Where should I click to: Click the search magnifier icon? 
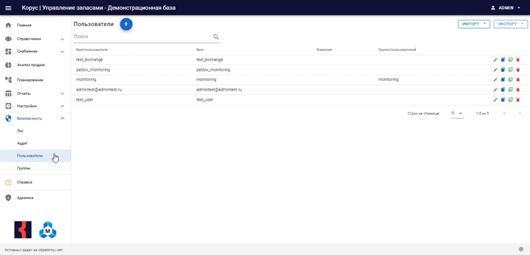pos(216,37)
